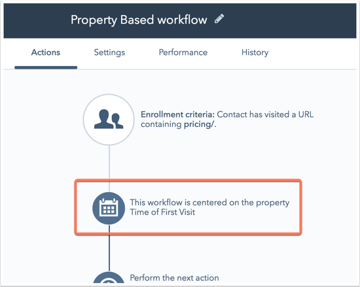360x287 pixels.
Task: Click Perform the next action text
Action: (174, 278)
